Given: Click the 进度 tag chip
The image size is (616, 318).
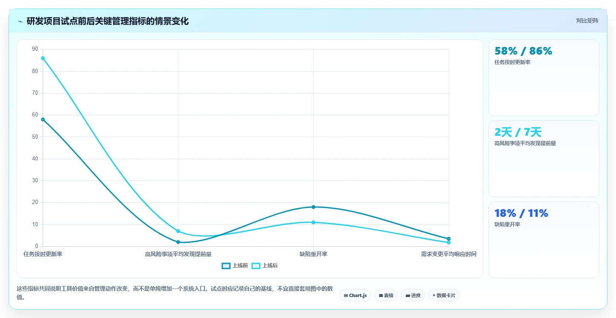Looking at the screenshot, I should click(x=413, y=295).
